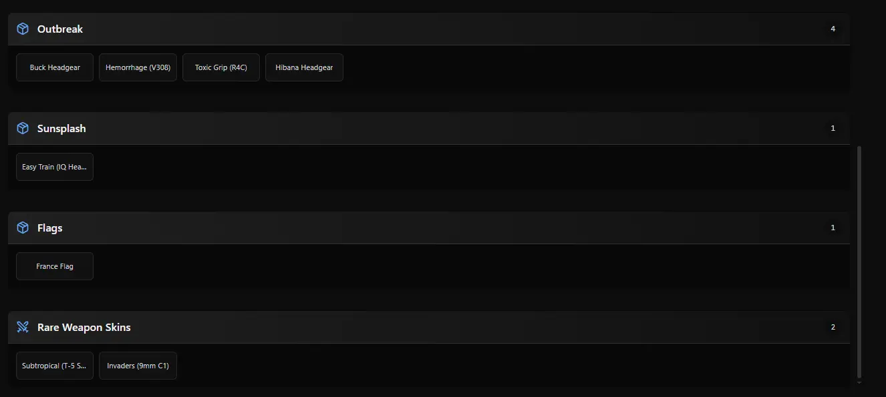The height and width of the screenshot is (397, 886).
Task: Select the Invaders (9mm C1) skin
Action: (138, 366)
